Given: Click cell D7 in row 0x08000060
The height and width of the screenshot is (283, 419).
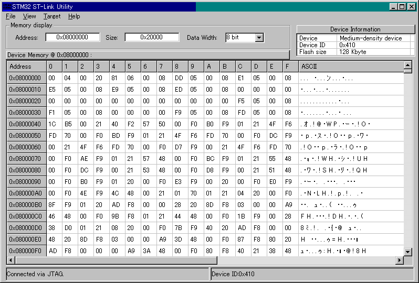Looking at the screenshot, I should (181, 147).
